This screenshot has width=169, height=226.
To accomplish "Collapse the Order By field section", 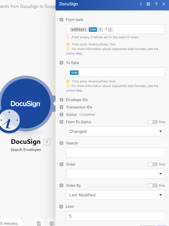I will [x=61, y=185].
